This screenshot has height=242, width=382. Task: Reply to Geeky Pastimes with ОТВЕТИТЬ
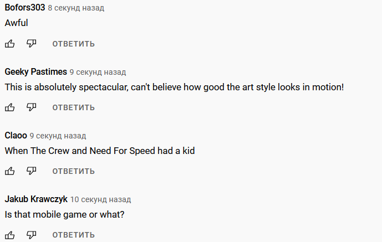(73, 107)
